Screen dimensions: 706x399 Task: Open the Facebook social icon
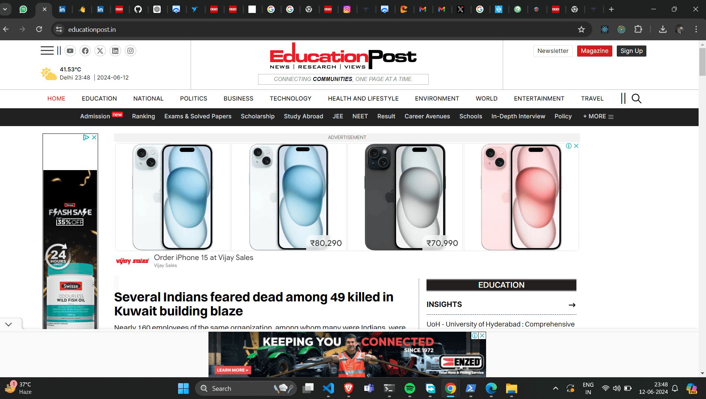85,51
